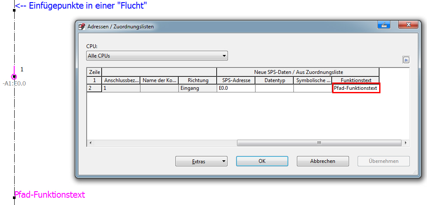Click the Neue SPS-Daten / Aus Zuordnungsliste header
Screen dimensions: 427x205
tap(298, 72)
